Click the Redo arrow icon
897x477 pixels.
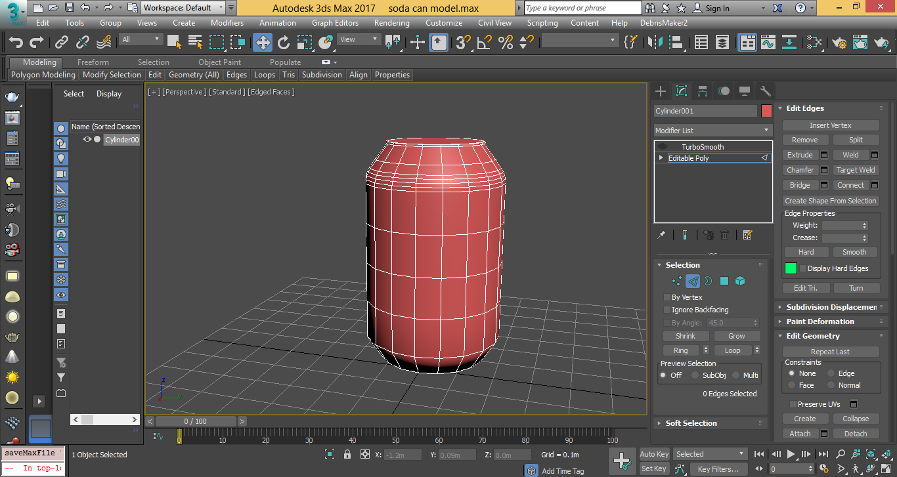[x=37, y=42]
